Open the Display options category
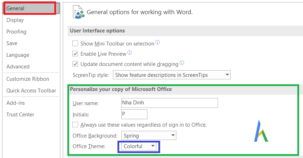Viewport: 303px width, 158px height. [15, 20]
